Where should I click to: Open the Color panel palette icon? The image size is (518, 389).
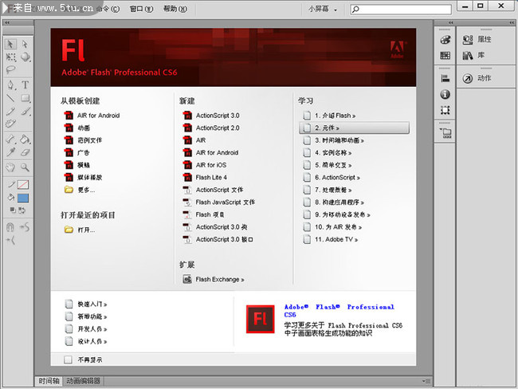point(445,40)
